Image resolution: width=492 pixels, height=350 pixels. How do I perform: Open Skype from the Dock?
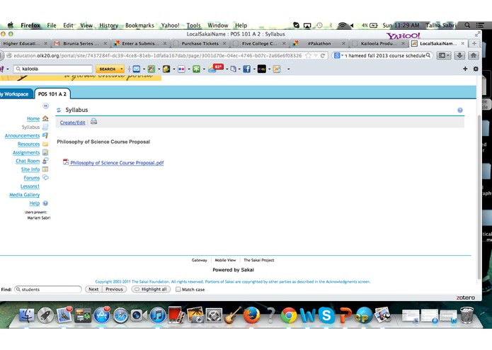(x=326, y=315)
